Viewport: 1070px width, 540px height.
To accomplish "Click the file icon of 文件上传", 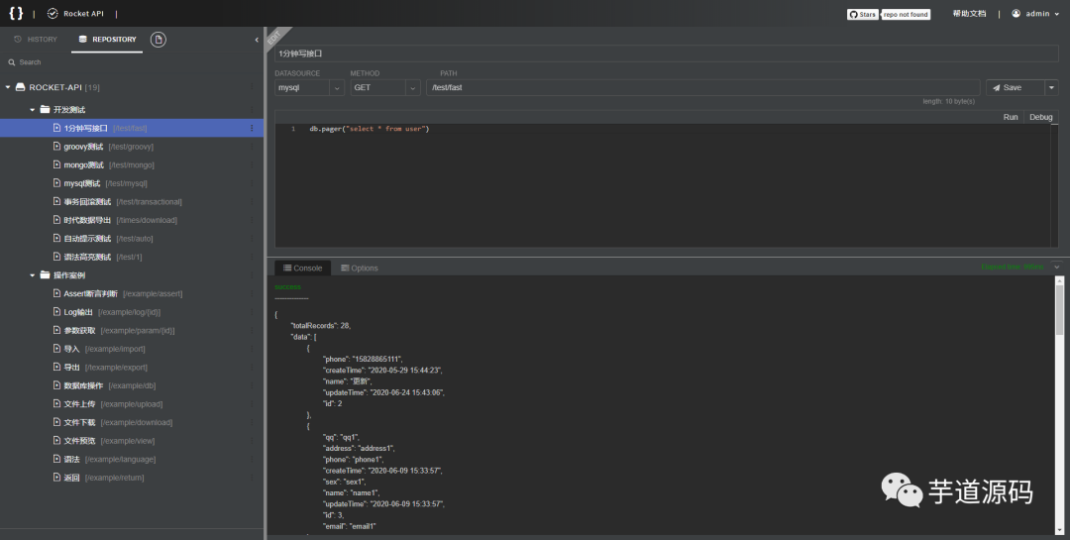I will 57,403.
